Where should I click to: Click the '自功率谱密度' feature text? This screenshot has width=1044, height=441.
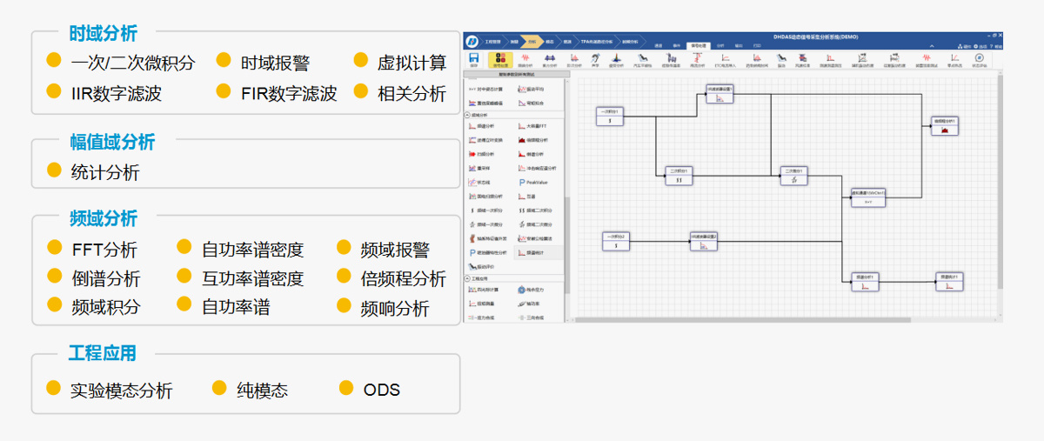click(x=252, y=250)
